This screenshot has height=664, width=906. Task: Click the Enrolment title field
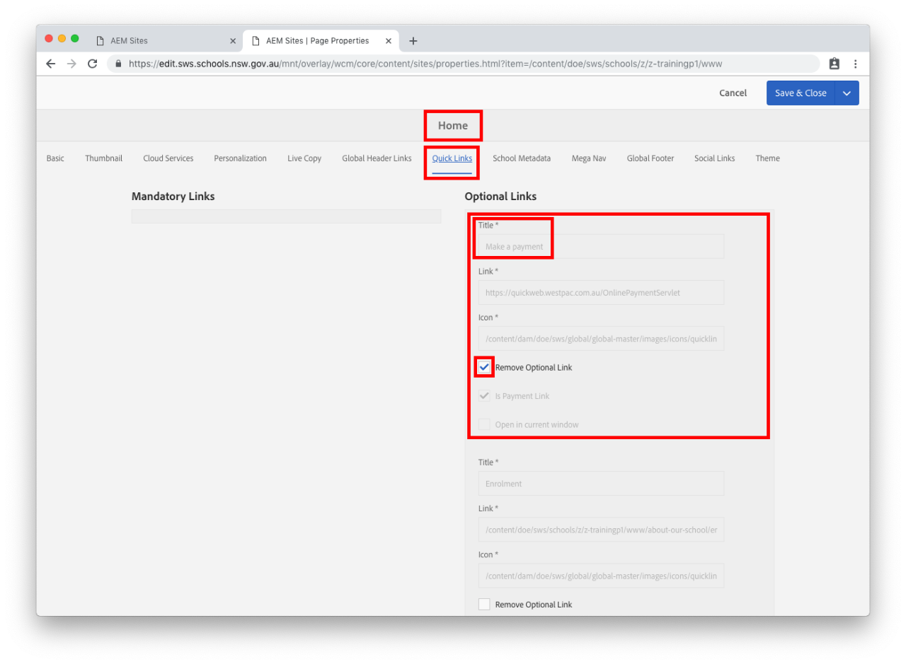coord(601,484)
